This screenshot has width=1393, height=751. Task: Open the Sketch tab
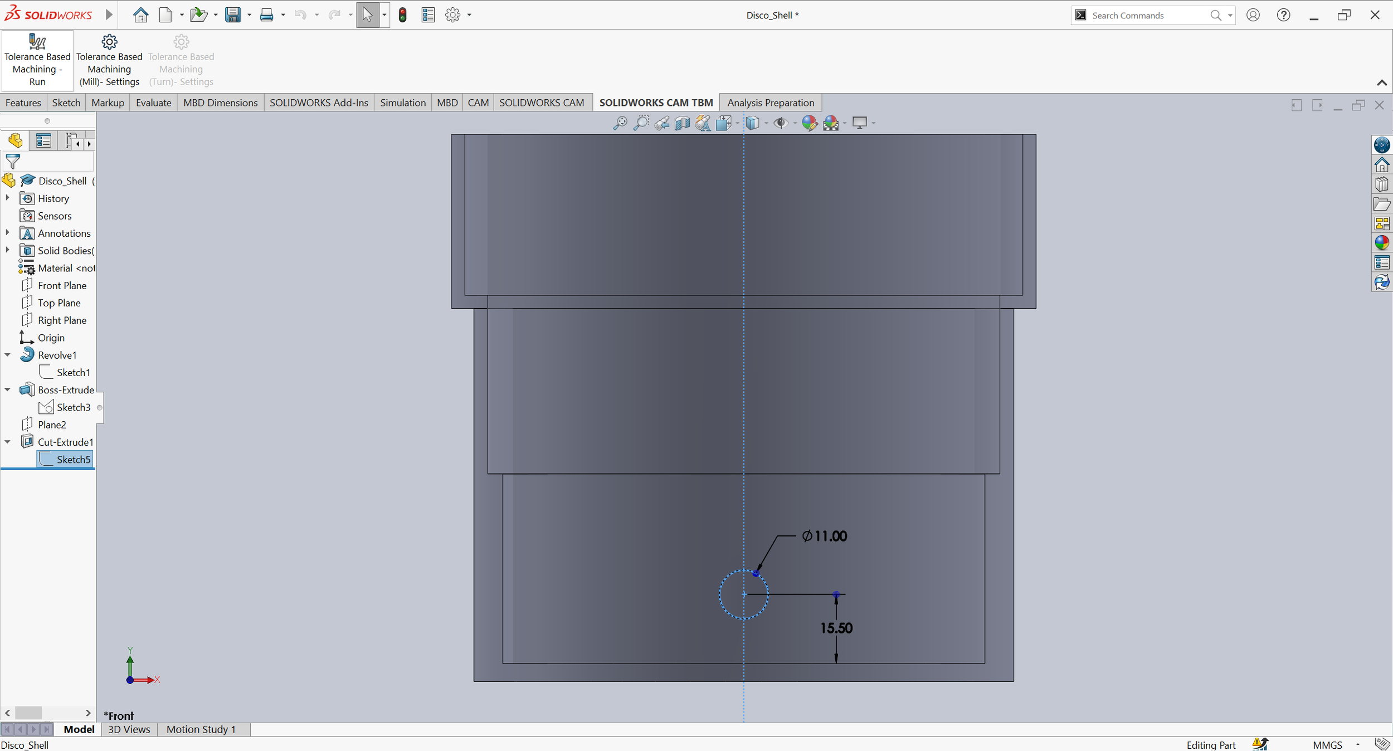[66, 103]
